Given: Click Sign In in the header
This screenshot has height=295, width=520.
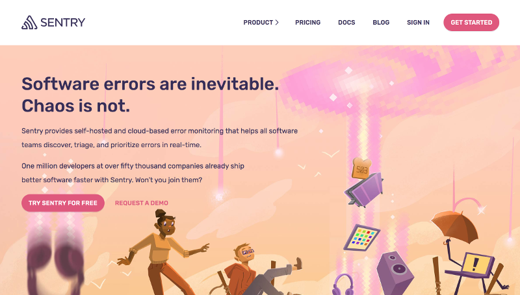Looking at the screenshot, I should (x=418, y=23).
